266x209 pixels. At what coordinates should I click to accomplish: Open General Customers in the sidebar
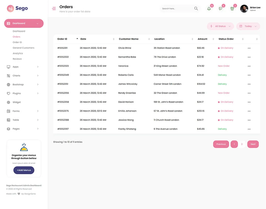coord(23,48)
